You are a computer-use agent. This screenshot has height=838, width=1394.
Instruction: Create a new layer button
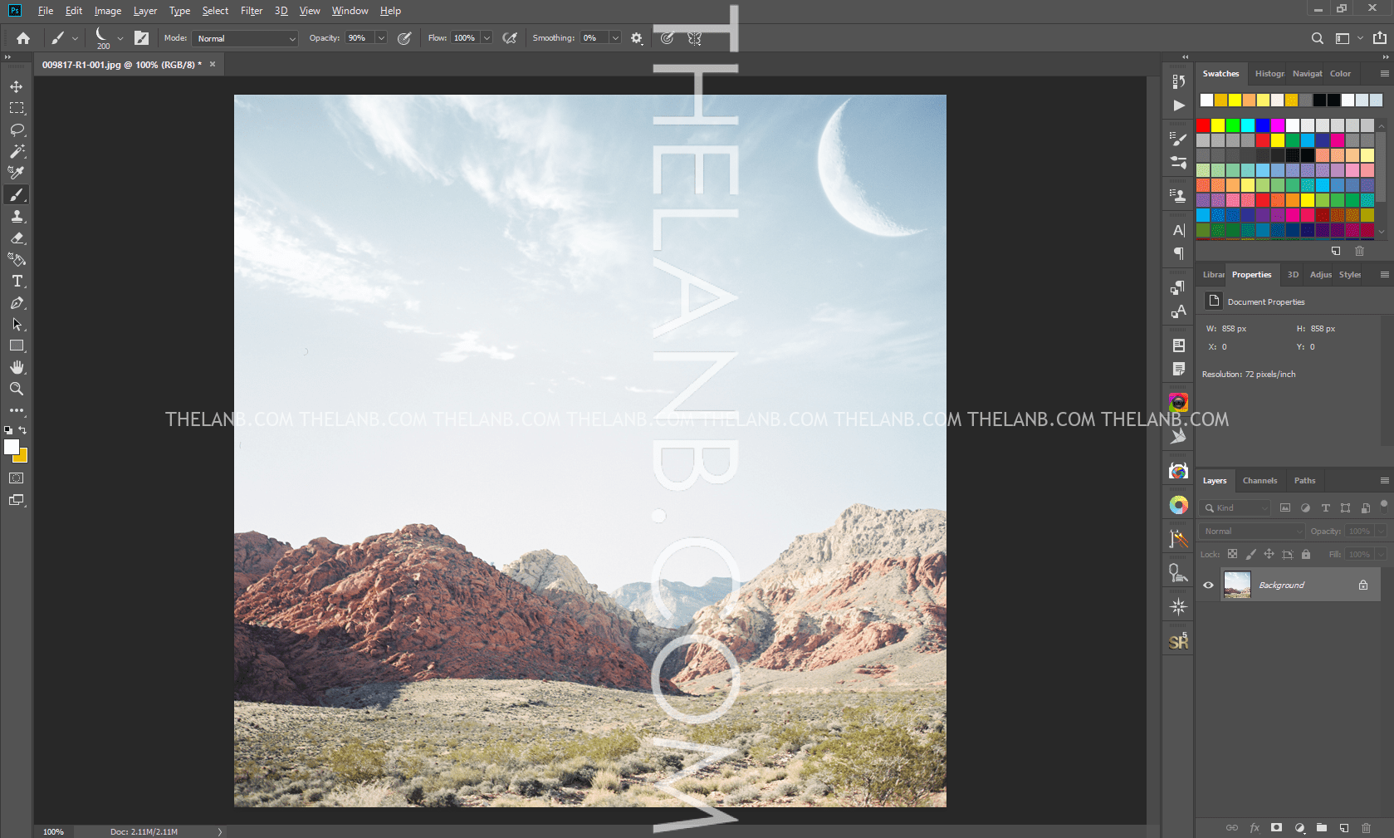click(1343, 828)
